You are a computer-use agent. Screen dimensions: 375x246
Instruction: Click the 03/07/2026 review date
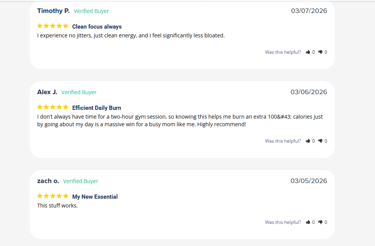click(x=309, y=11)
